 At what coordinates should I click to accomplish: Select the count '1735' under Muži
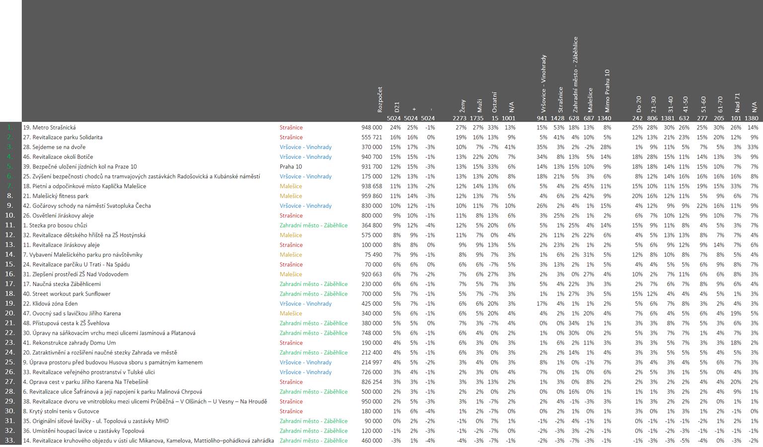coord(476,118)
